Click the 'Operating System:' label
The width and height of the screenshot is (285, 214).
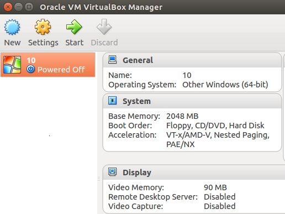[142, 85]
